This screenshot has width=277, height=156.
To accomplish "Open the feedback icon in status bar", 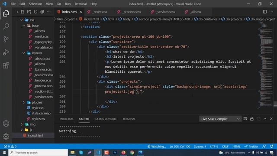I will (264, 146).
